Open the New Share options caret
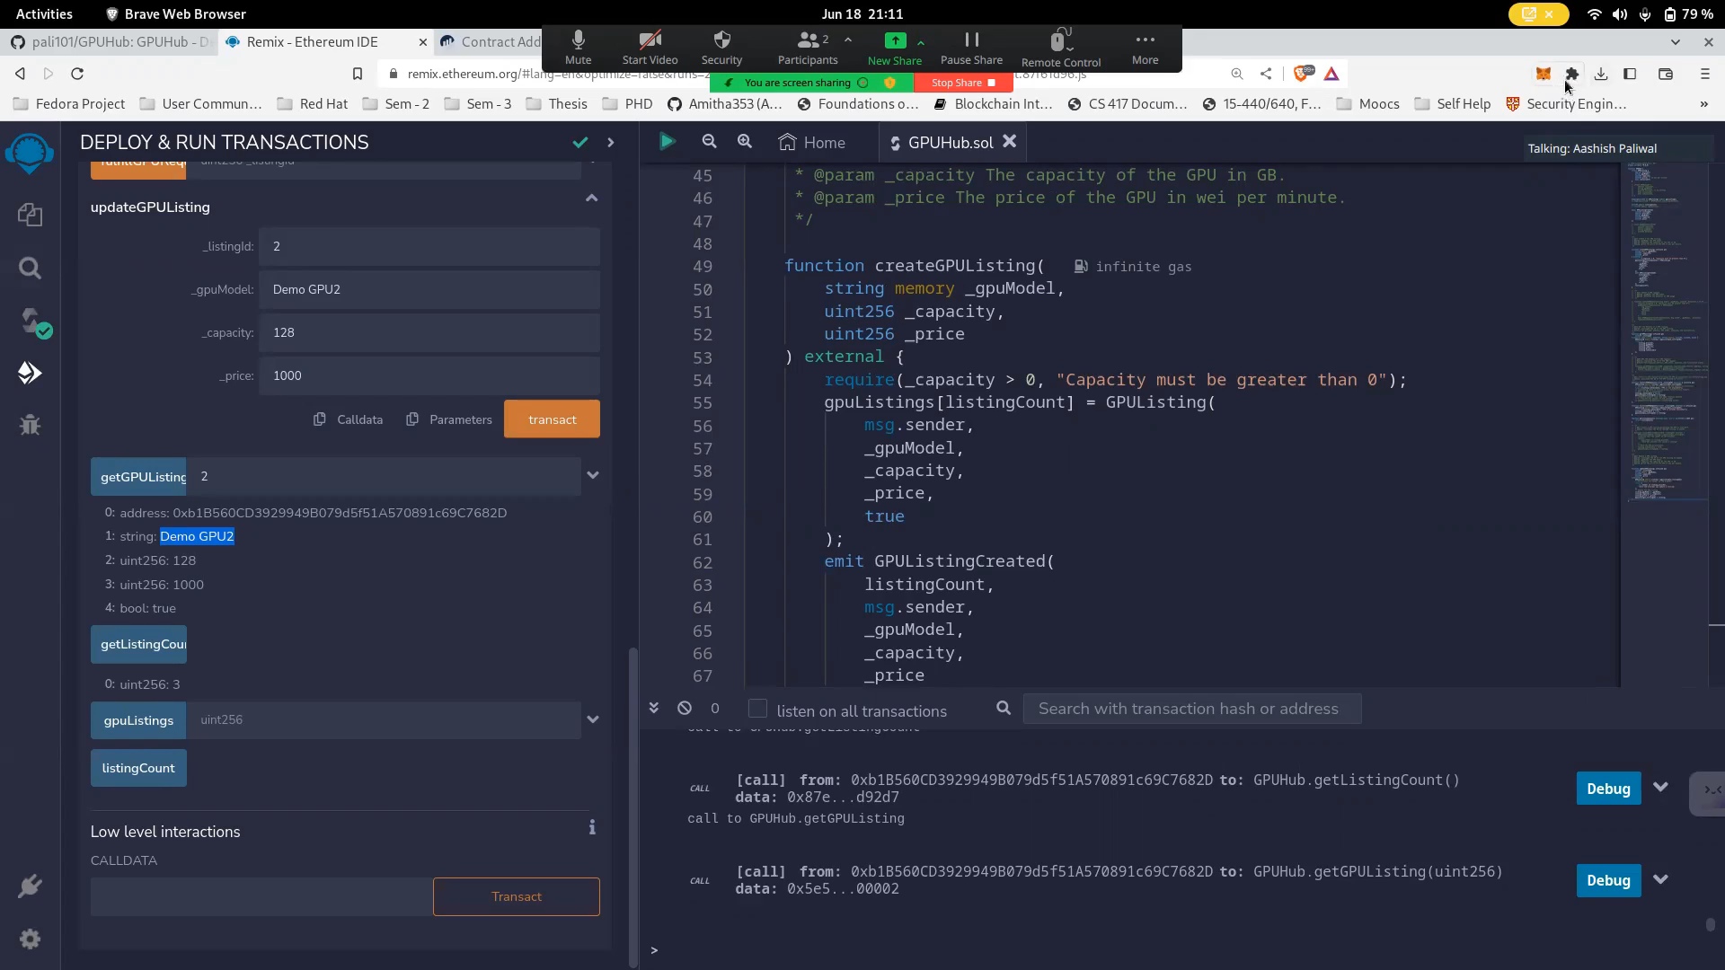1725x970 pixels. [x=921, y=41]
